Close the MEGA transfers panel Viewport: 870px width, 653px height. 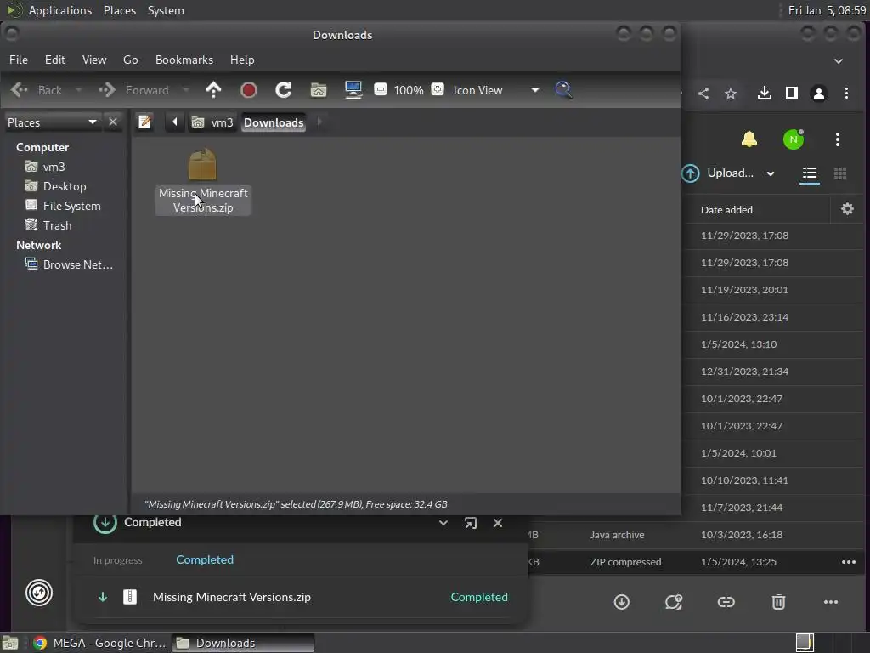498,523
